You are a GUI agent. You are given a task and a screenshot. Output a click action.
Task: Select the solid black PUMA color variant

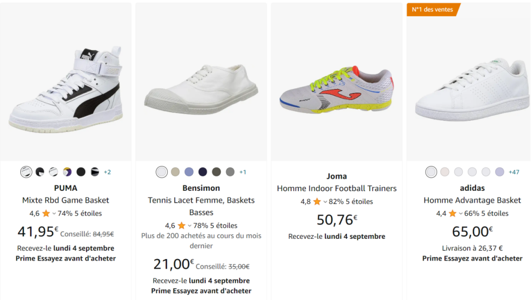tap(81, 172)
